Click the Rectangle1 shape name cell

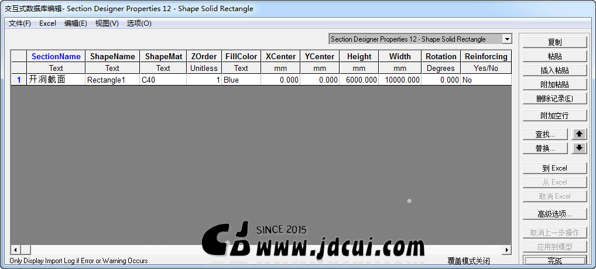(112, 80)
